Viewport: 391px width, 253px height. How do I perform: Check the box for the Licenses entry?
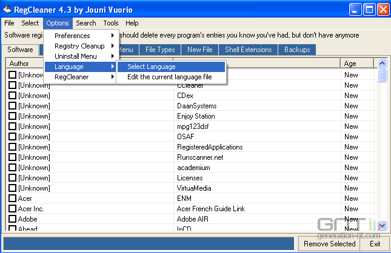pos(12,178)
